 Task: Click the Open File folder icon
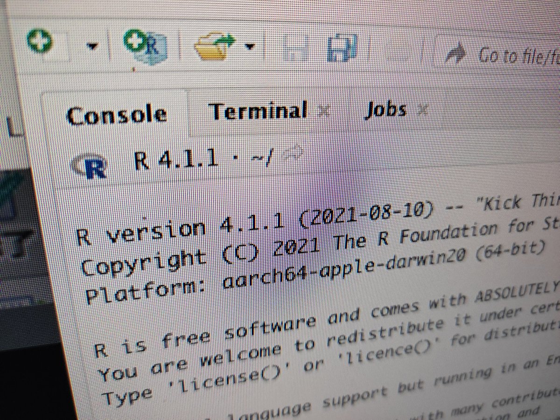tap(216, 46)
